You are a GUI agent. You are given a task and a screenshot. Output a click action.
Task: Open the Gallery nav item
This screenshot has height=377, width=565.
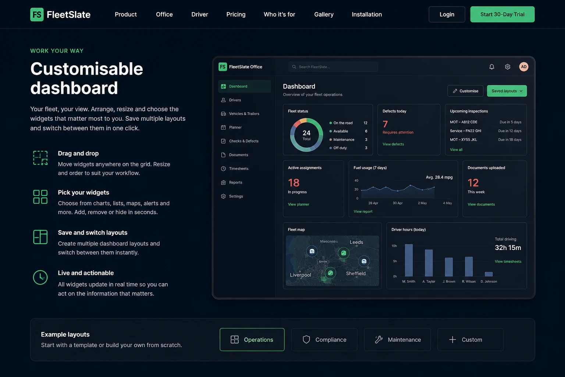(324, 14)
